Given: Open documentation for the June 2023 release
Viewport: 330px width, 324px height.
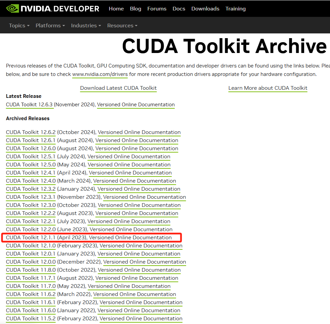Looking at the screenshot, I should click(x=131, y=230).
